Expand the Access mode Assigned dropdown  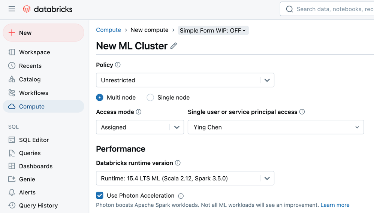(x=140, y=127)
